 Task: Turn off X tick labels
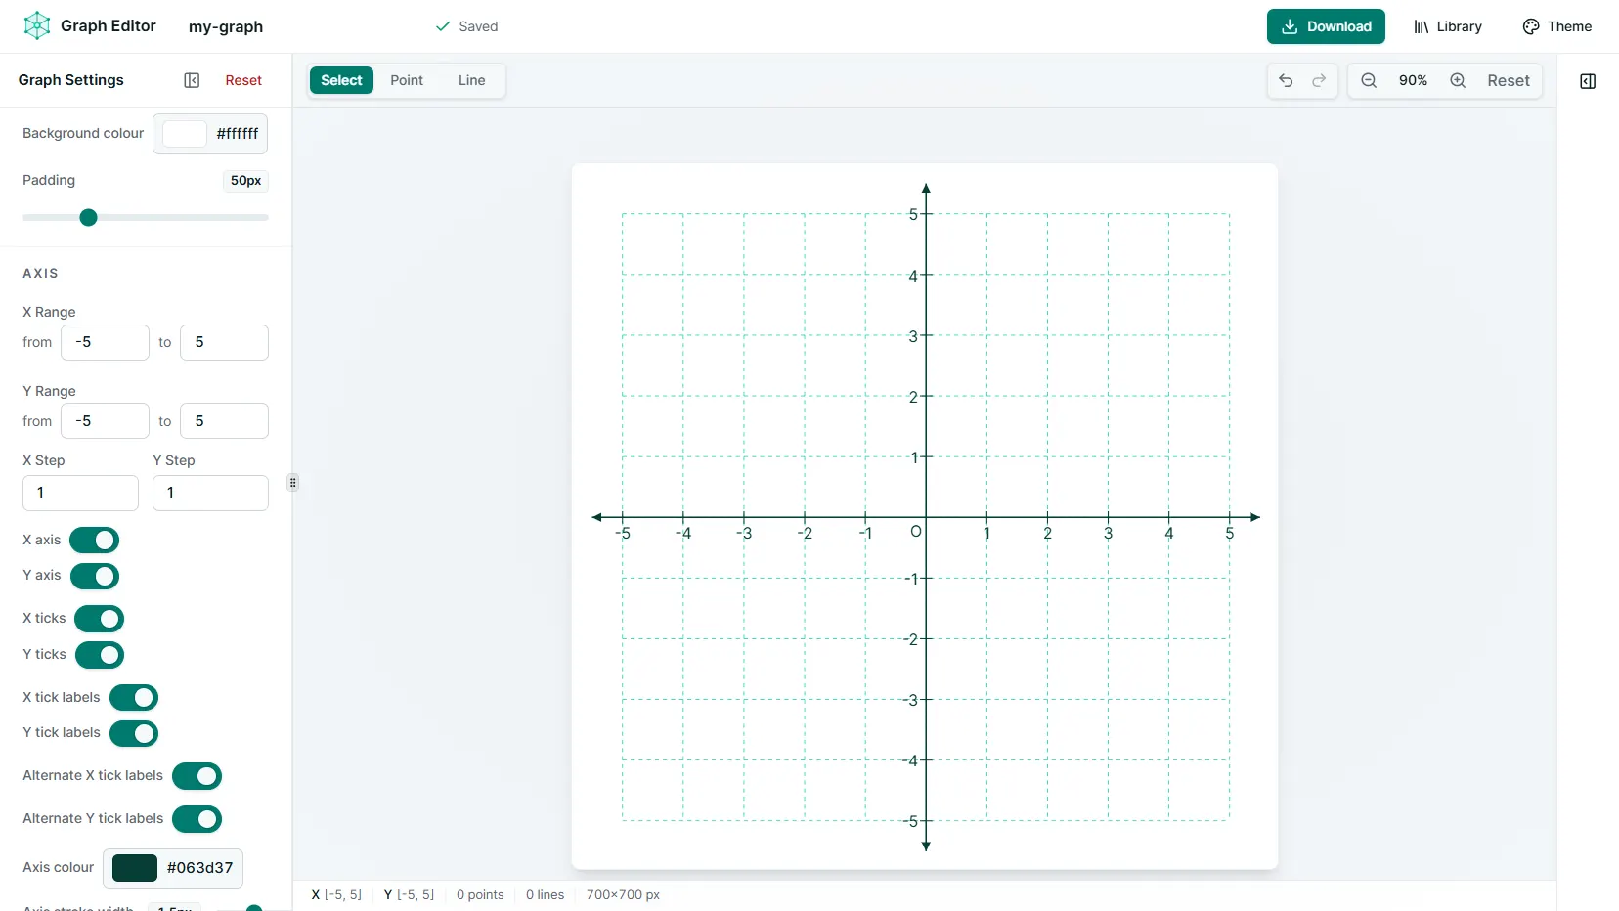tap(134, 698)
